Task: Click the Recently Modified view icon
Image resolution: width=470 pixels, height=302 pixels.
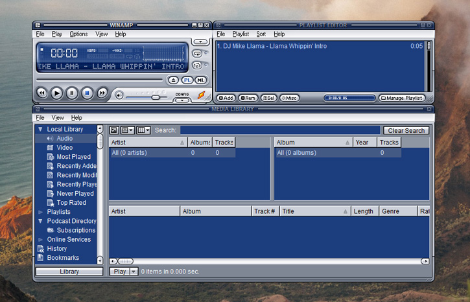Action: click(51, 175)
